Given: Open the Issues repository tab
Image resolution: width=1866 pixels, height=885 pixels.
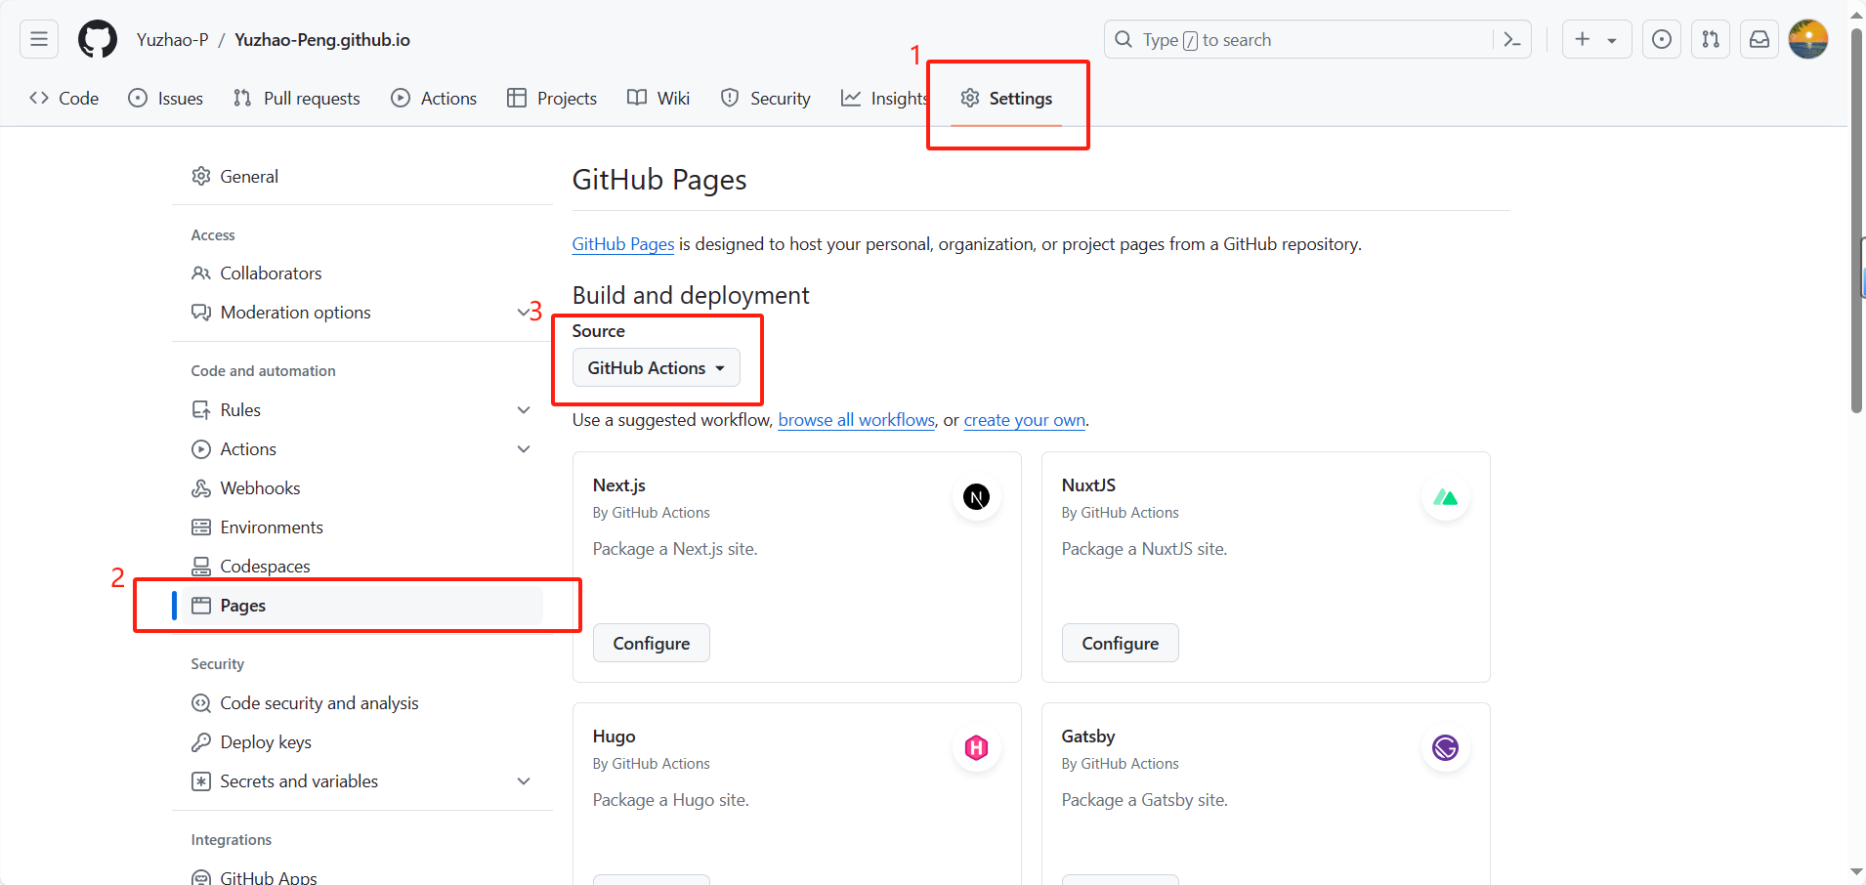Looking at the screenshot, I should coord(166,99).
